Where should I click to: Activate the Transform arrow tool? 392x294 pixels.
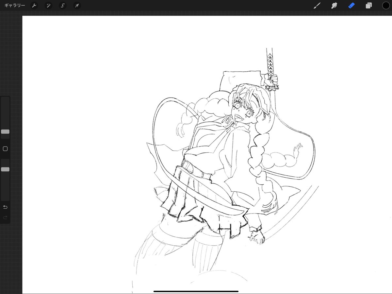click(x=77, y=6)
